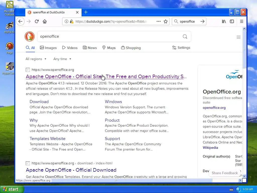This screenshot has width=257, height=193.
Task: Click the taskbar clock 9:59 AM
Action: click(x=248, y=189)
